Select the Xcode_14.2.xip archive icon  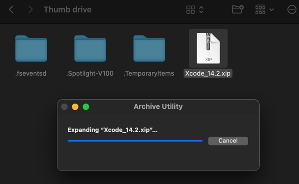click(208, 48)
